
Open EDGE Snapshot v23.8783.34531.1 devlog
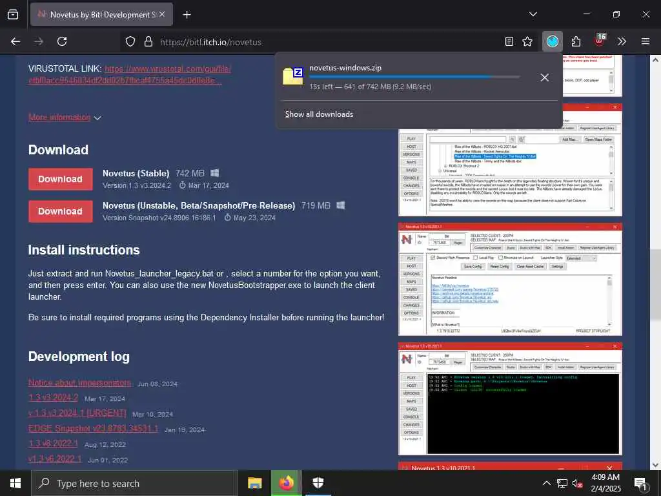pyautogui.click(x=93, y=429)
